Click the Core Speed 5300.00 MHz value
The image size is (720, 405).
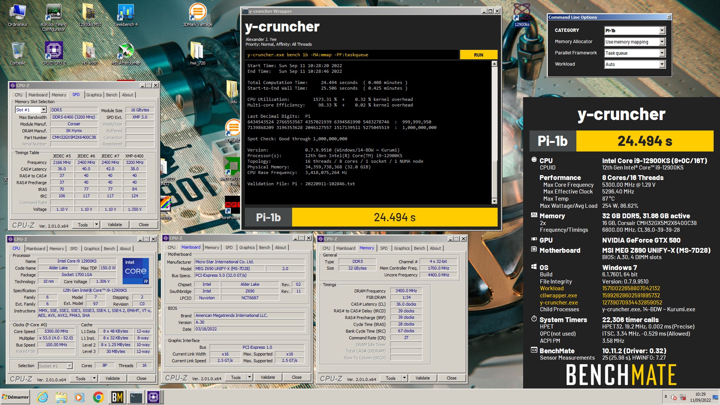coord(56,331)
